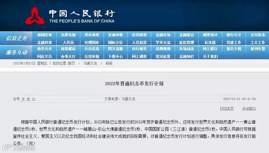This screenshot has height=153, width=269.
Task: Go to the 金融稳定 section
Action: [x=187, y=35]
